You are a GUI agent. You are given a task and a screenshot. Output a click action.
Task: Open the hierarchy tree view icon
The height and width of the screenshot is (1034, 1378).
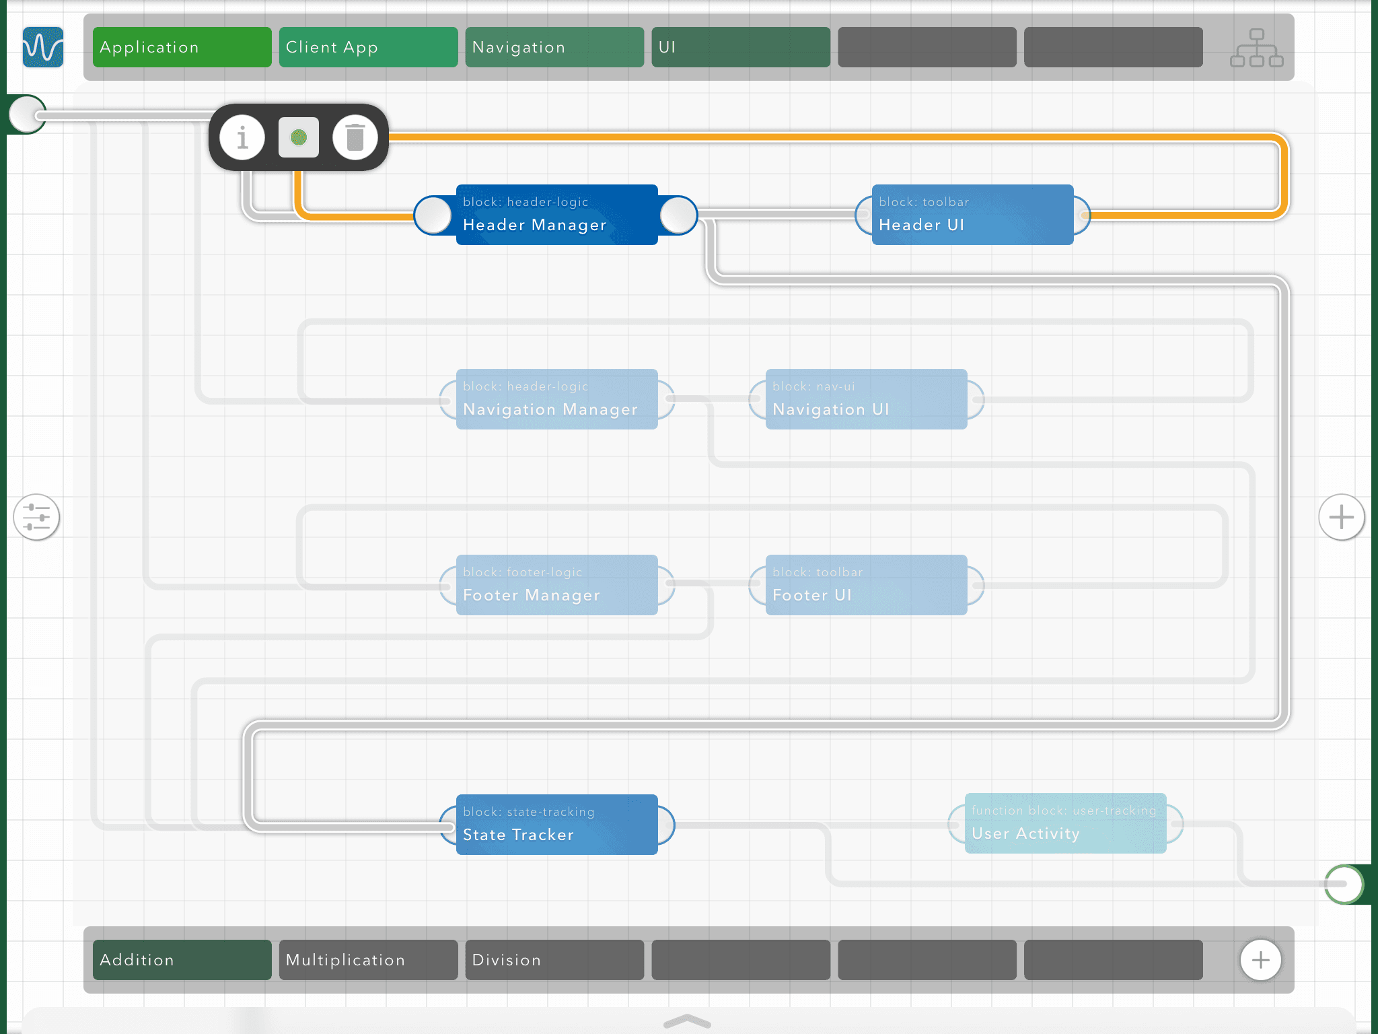[x=1256, y=47]
